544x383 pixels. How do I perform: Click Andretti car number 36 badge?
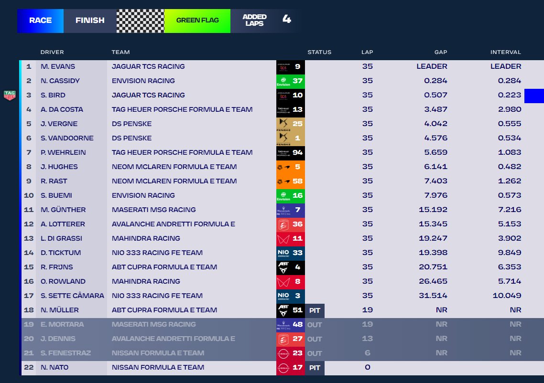[290, 224]
